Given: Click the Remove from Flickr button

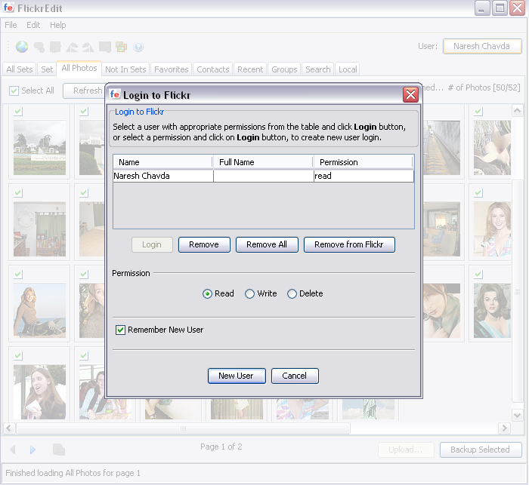Looking at the screenshot, I should pyautogui.click(x=349, y=244).
